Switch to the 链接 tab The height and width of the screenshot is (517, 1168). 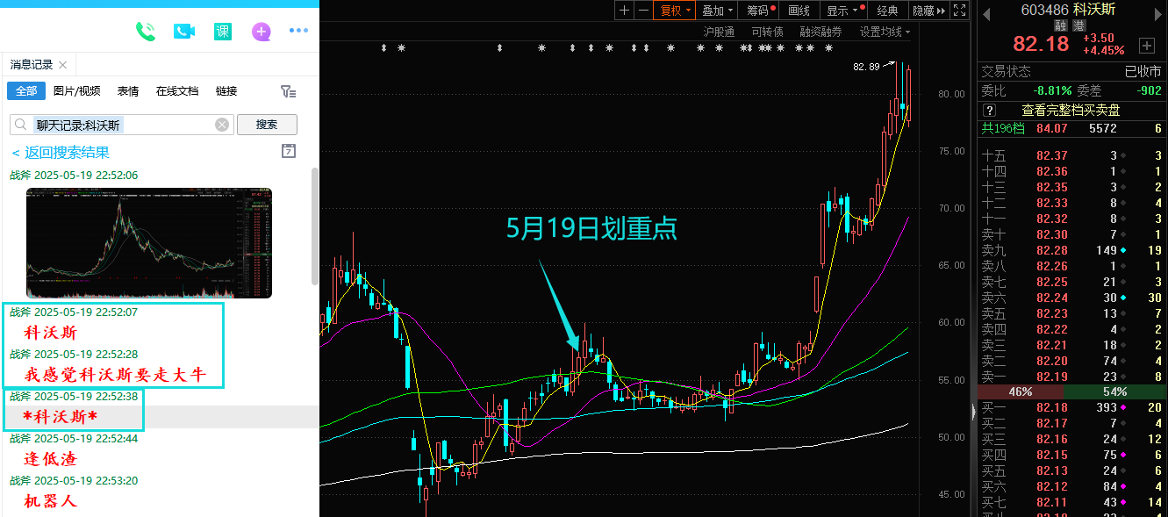click(226, 91)
